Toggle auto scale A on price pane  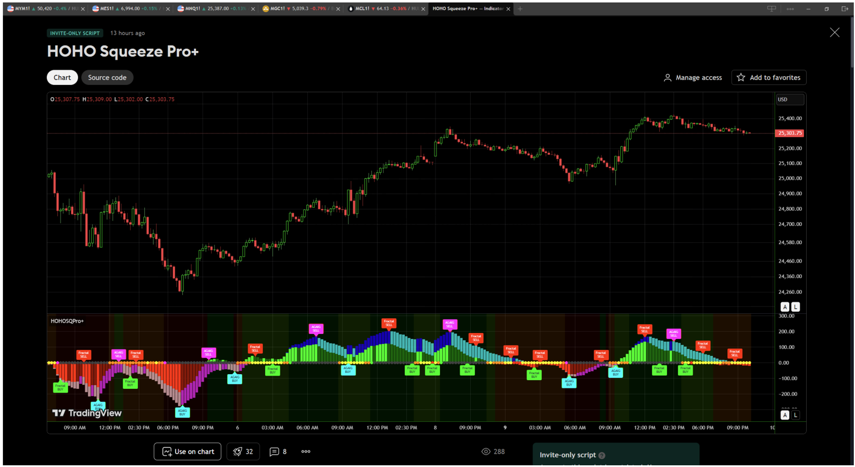click(785, 307)
